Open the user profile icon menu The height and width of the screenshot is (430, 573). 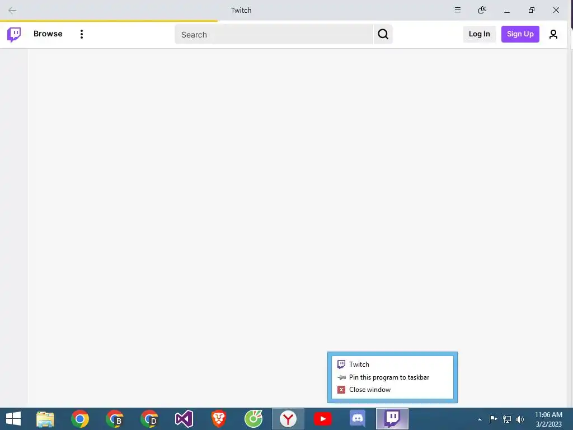coord(553,34)
